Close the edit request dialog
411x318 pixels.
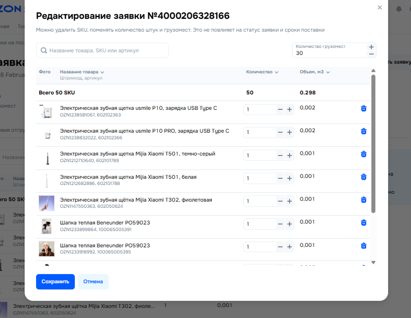(380, 7)
